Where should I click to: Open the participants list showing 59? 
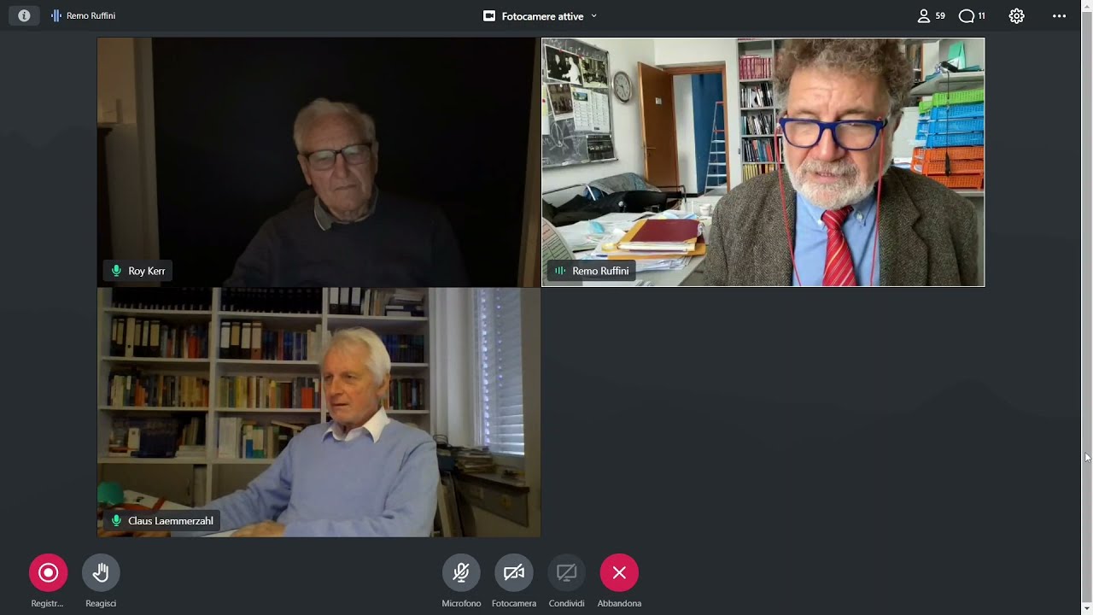point(931,15)
